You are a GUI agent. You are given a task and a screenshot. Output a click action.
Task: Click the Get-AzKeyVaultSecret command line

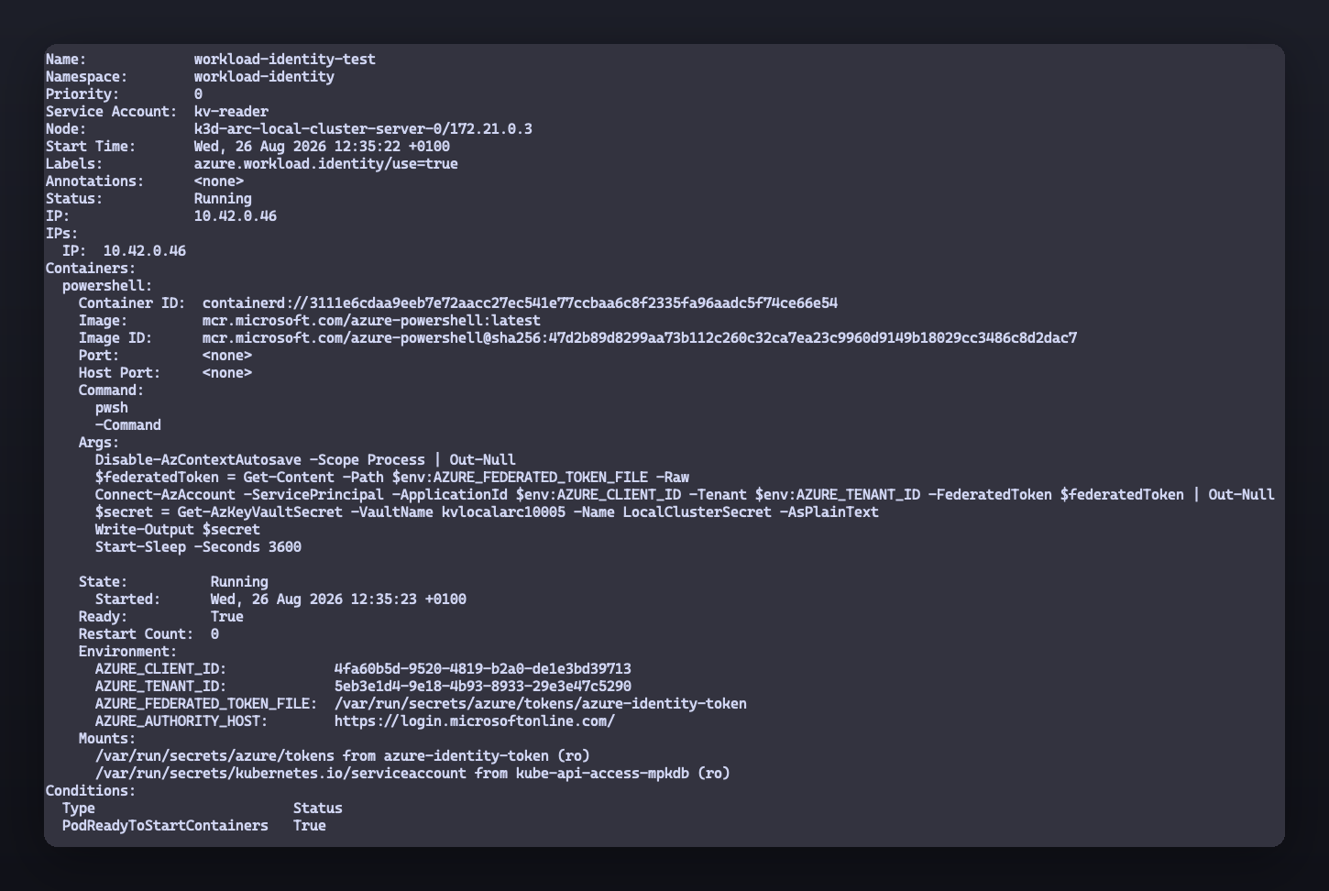(x=487, y=512)
